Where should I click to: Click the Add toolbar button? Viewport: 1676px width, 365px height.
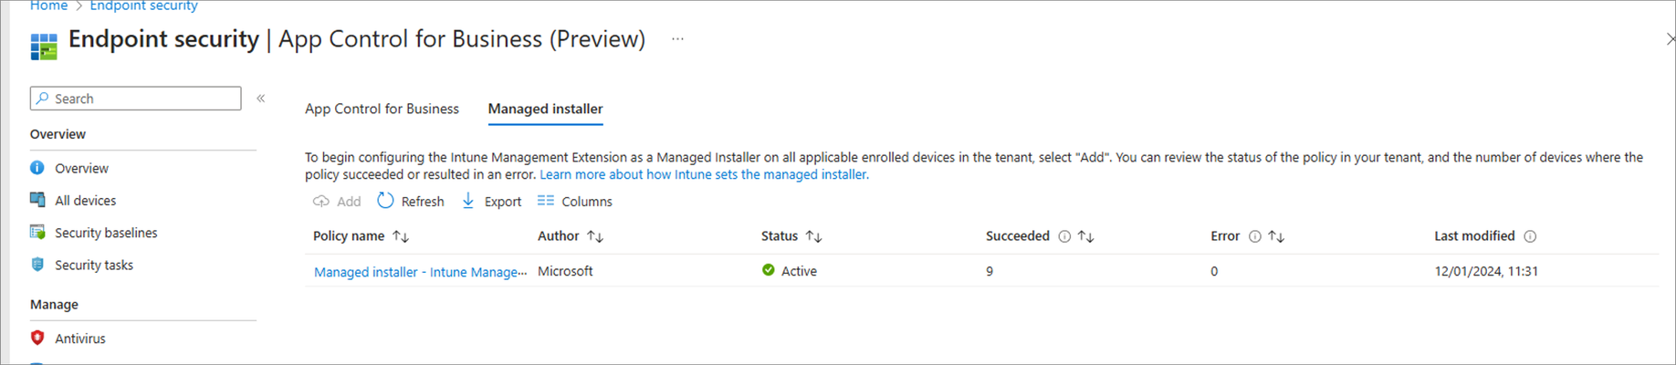[337, 202]
